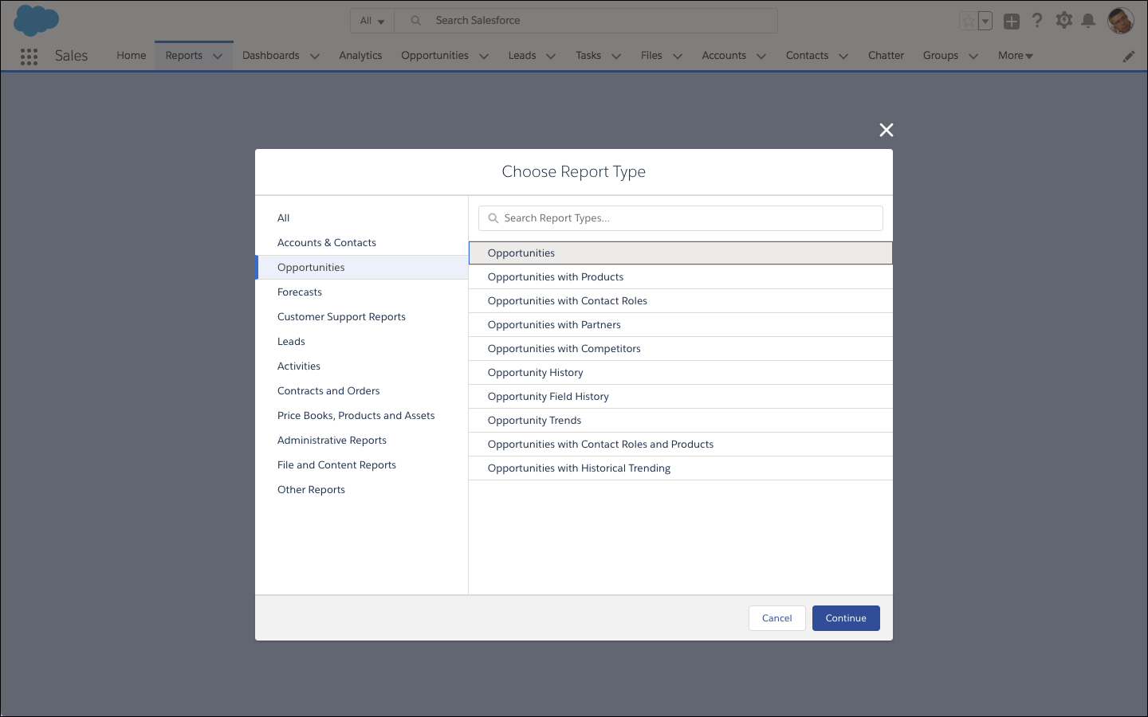1148x717 pixels.
Task: Choose Opportunity Field History report type
Action: click(681, 397)
